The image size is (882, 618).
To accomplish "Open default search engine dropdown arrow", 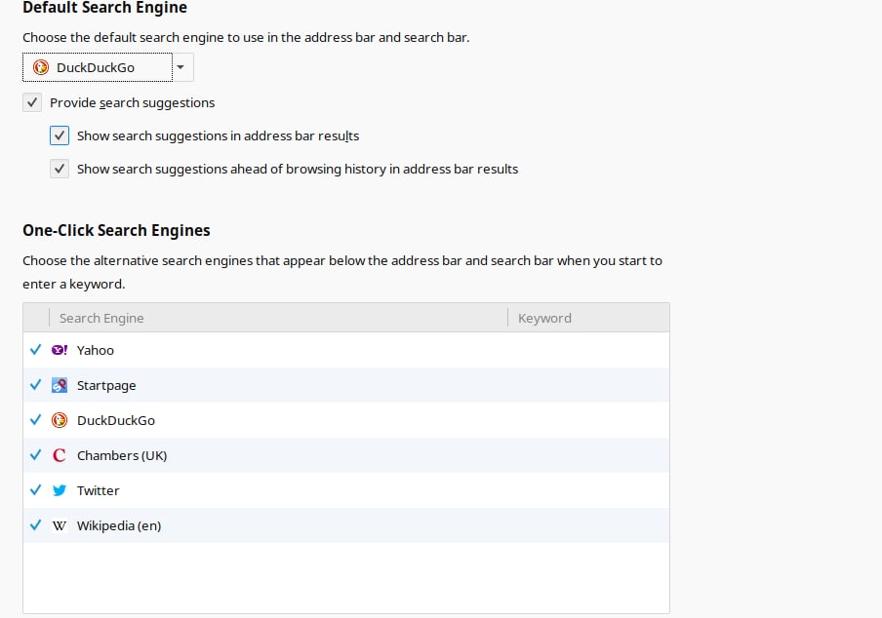I will click(180, 67).
